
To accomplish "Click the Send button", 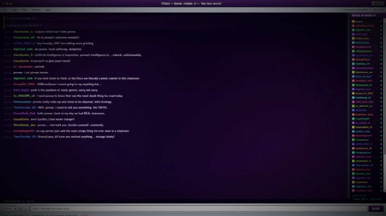I will (376, 209).
